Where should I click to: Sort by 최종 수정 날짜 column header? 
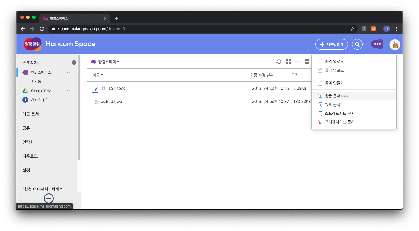262,75
